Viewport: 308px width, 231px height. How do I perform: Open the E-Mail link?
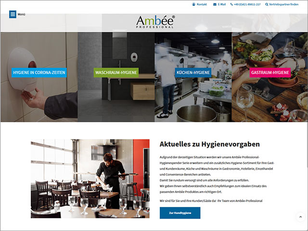[x=221, y=4]
